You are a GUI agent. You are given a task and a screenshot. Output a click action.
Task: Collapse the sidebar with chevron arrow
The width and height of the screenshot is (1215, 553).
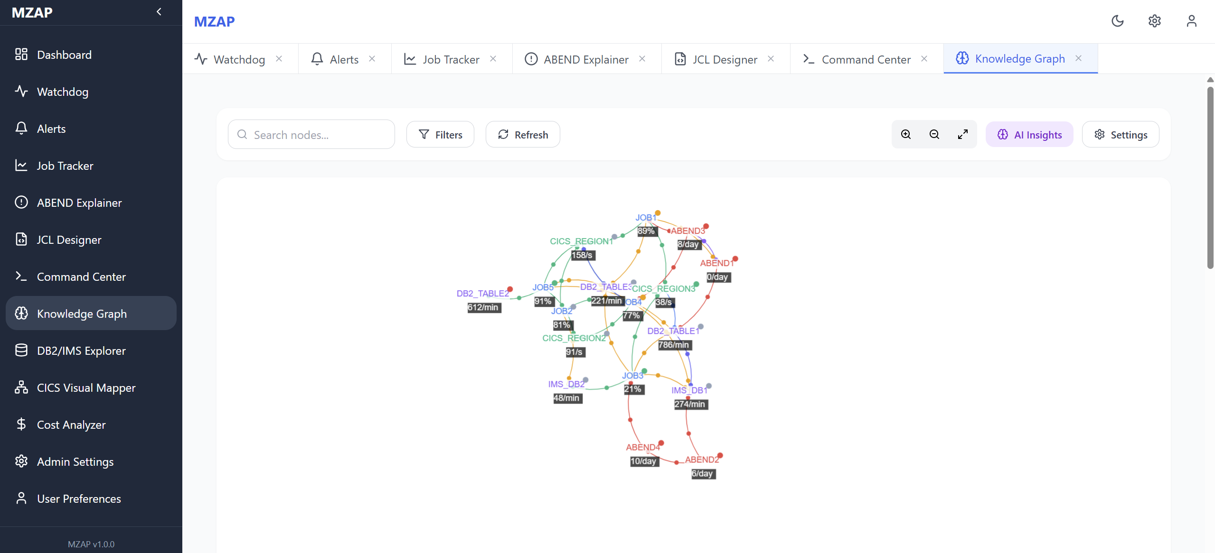[159, 12]
